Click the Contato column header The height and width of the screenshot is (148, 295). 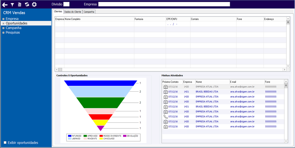213,19
